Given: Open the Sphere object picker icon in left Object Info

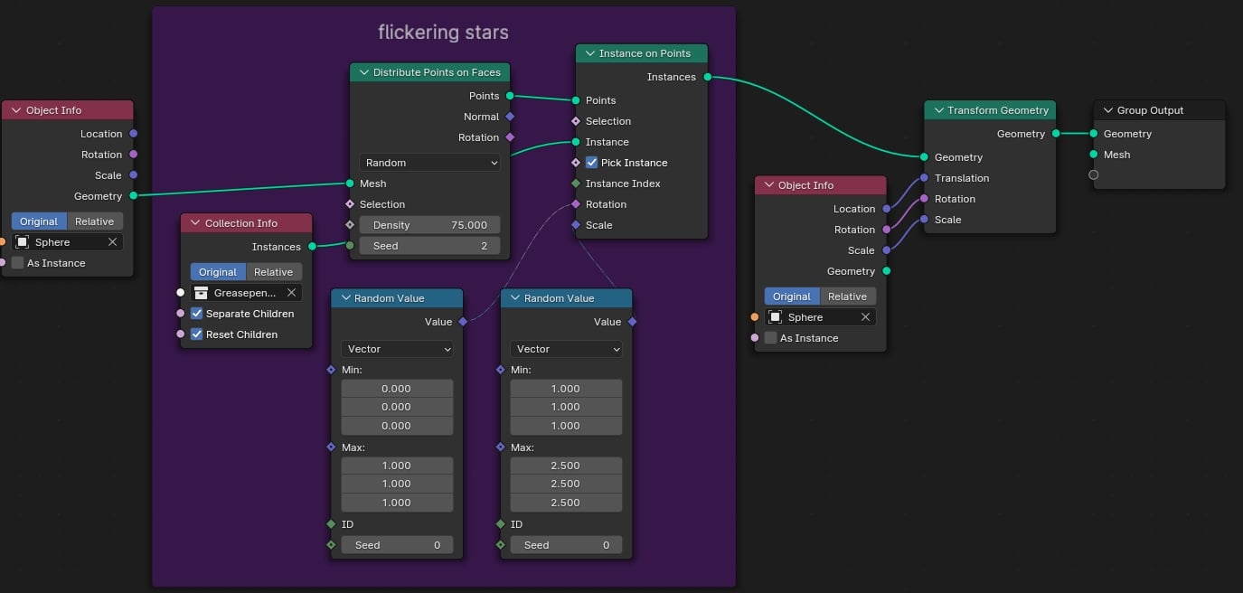Looking at the screenshot, I should click(x=22, y=241).
